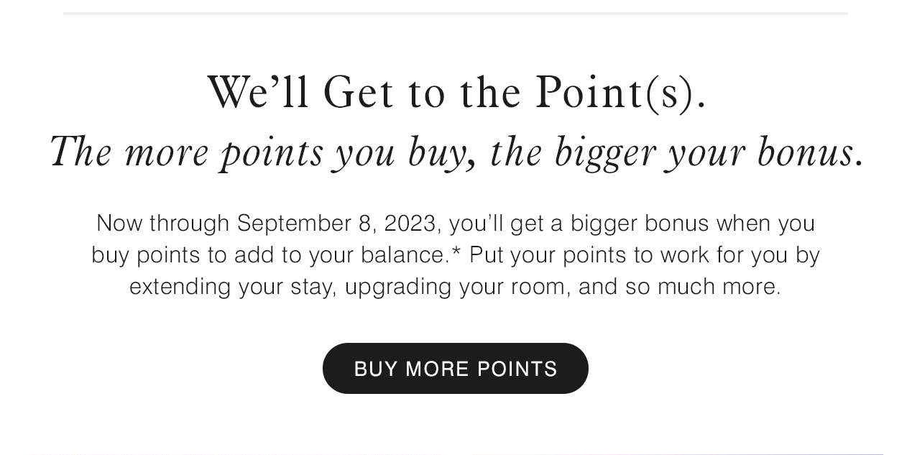Click the word "Point(s)" in the headline
Image resolution: width=912 pixels, height=455 pixels.
coord(620,93)
